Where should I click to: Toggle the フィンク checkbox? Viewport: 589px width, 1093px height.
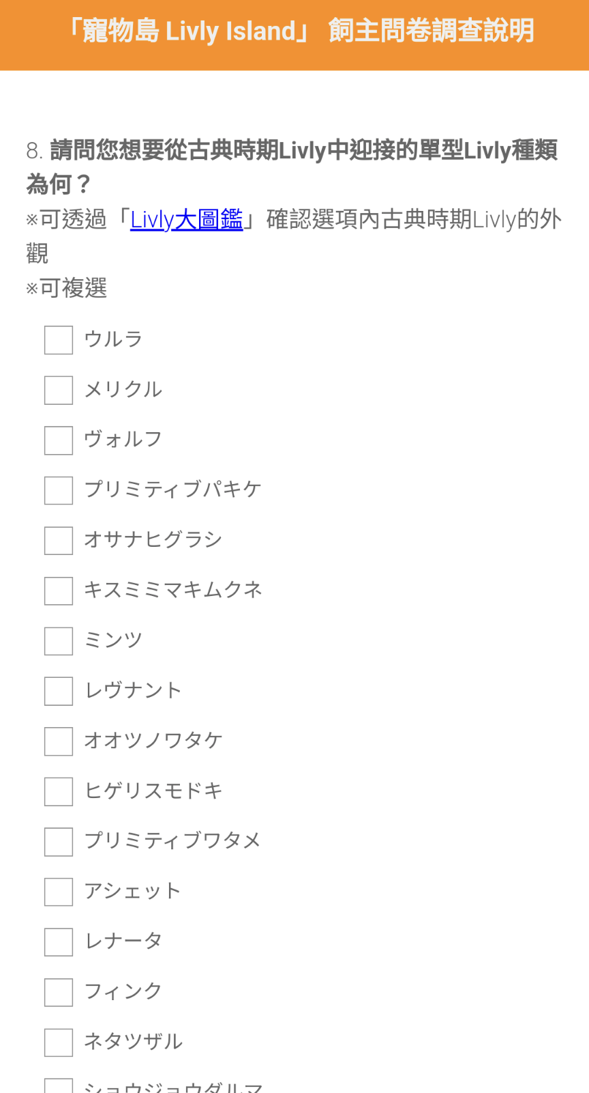coord(59,993)
